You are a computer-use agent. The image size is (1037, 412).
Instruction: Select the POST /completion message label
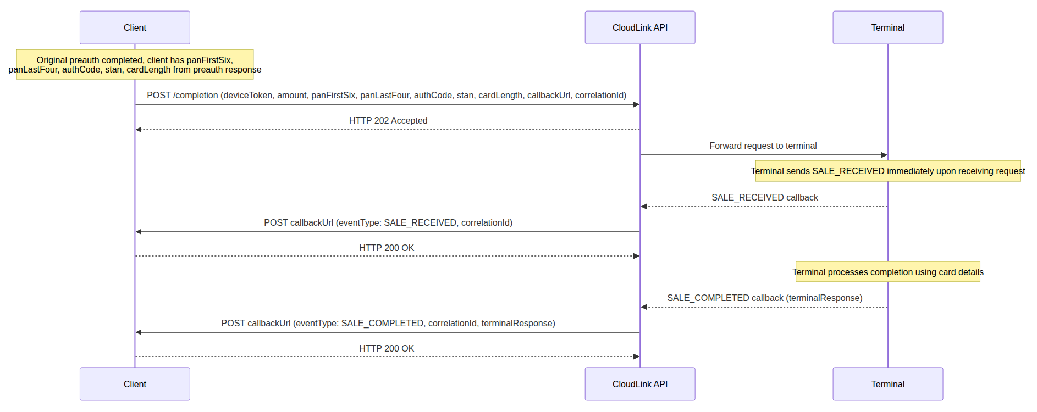point(387,95)
